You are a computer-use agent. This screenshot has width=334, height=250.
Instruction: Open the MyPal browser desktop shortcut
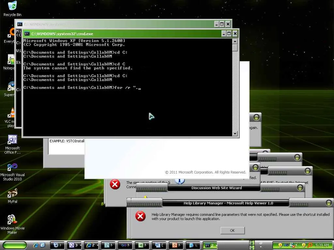tap(12, 196)
